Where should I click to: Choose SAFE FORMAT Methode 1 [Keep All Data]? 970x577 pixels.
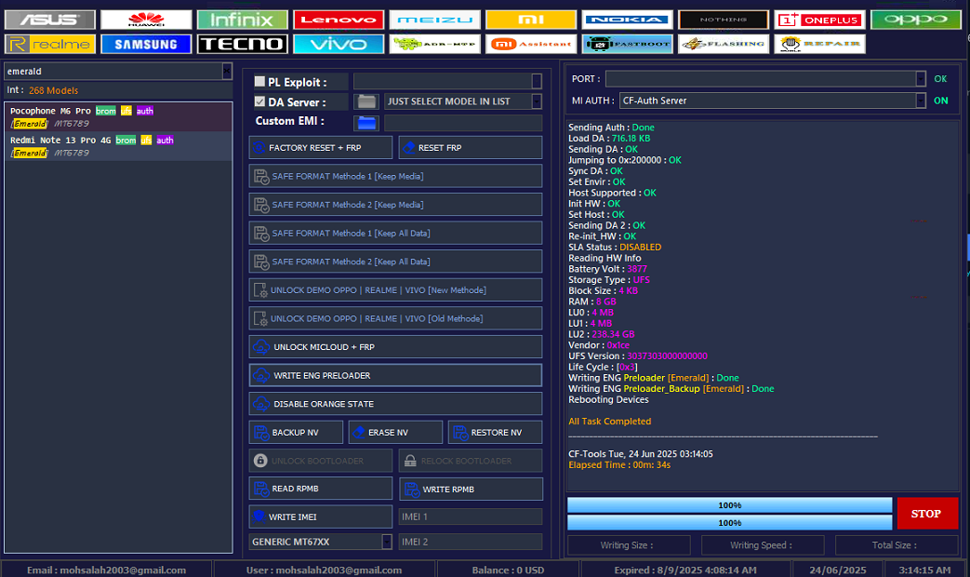[395, 233]
